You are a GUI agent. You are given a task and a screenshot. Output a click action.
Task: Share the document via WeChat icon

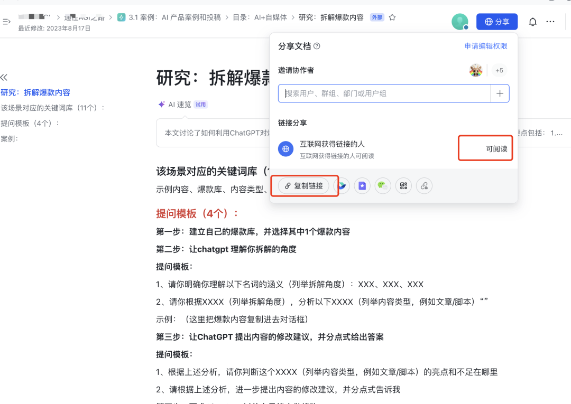(x=383, y=186)
